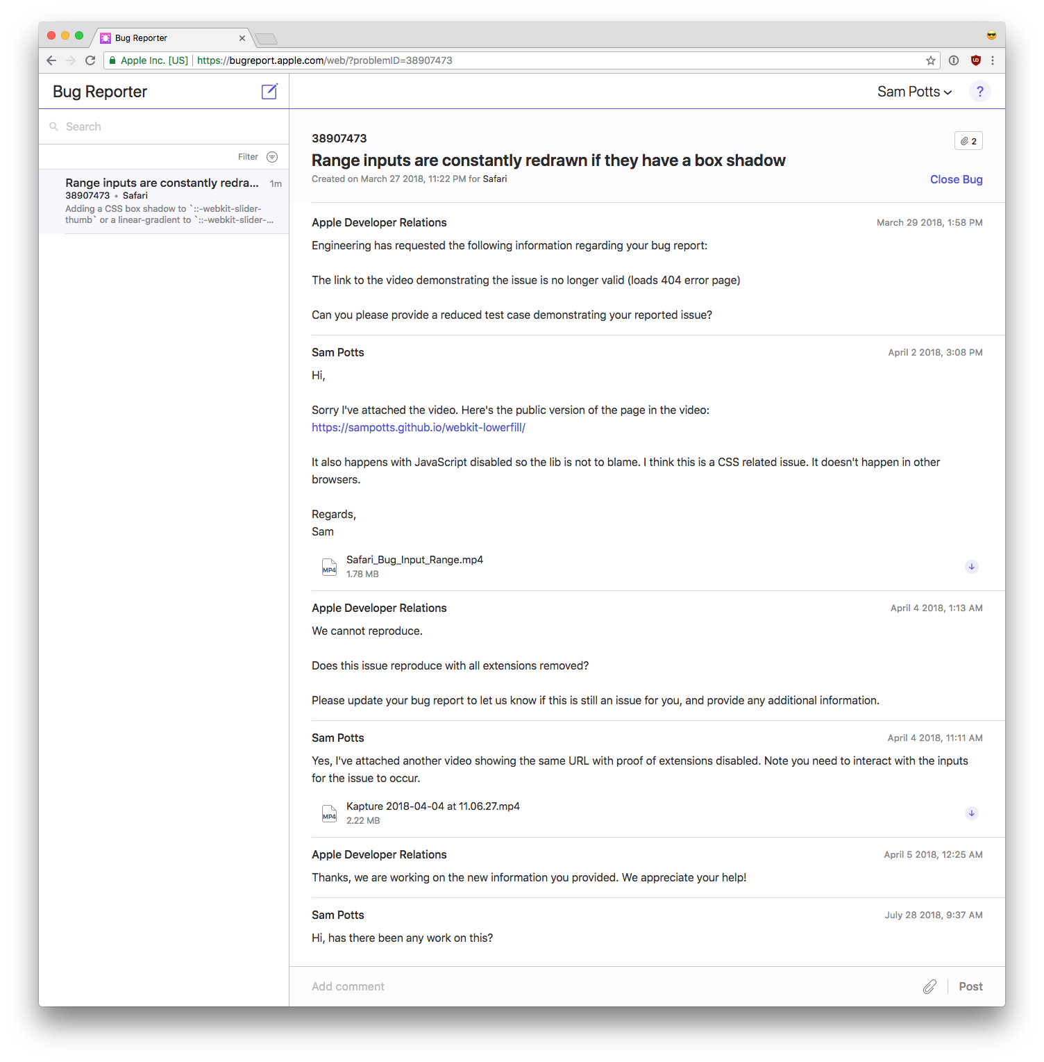Click 'Hi, has there been any work on this?'
The width and height of the screenshot is (1044, 1062).
403,938
